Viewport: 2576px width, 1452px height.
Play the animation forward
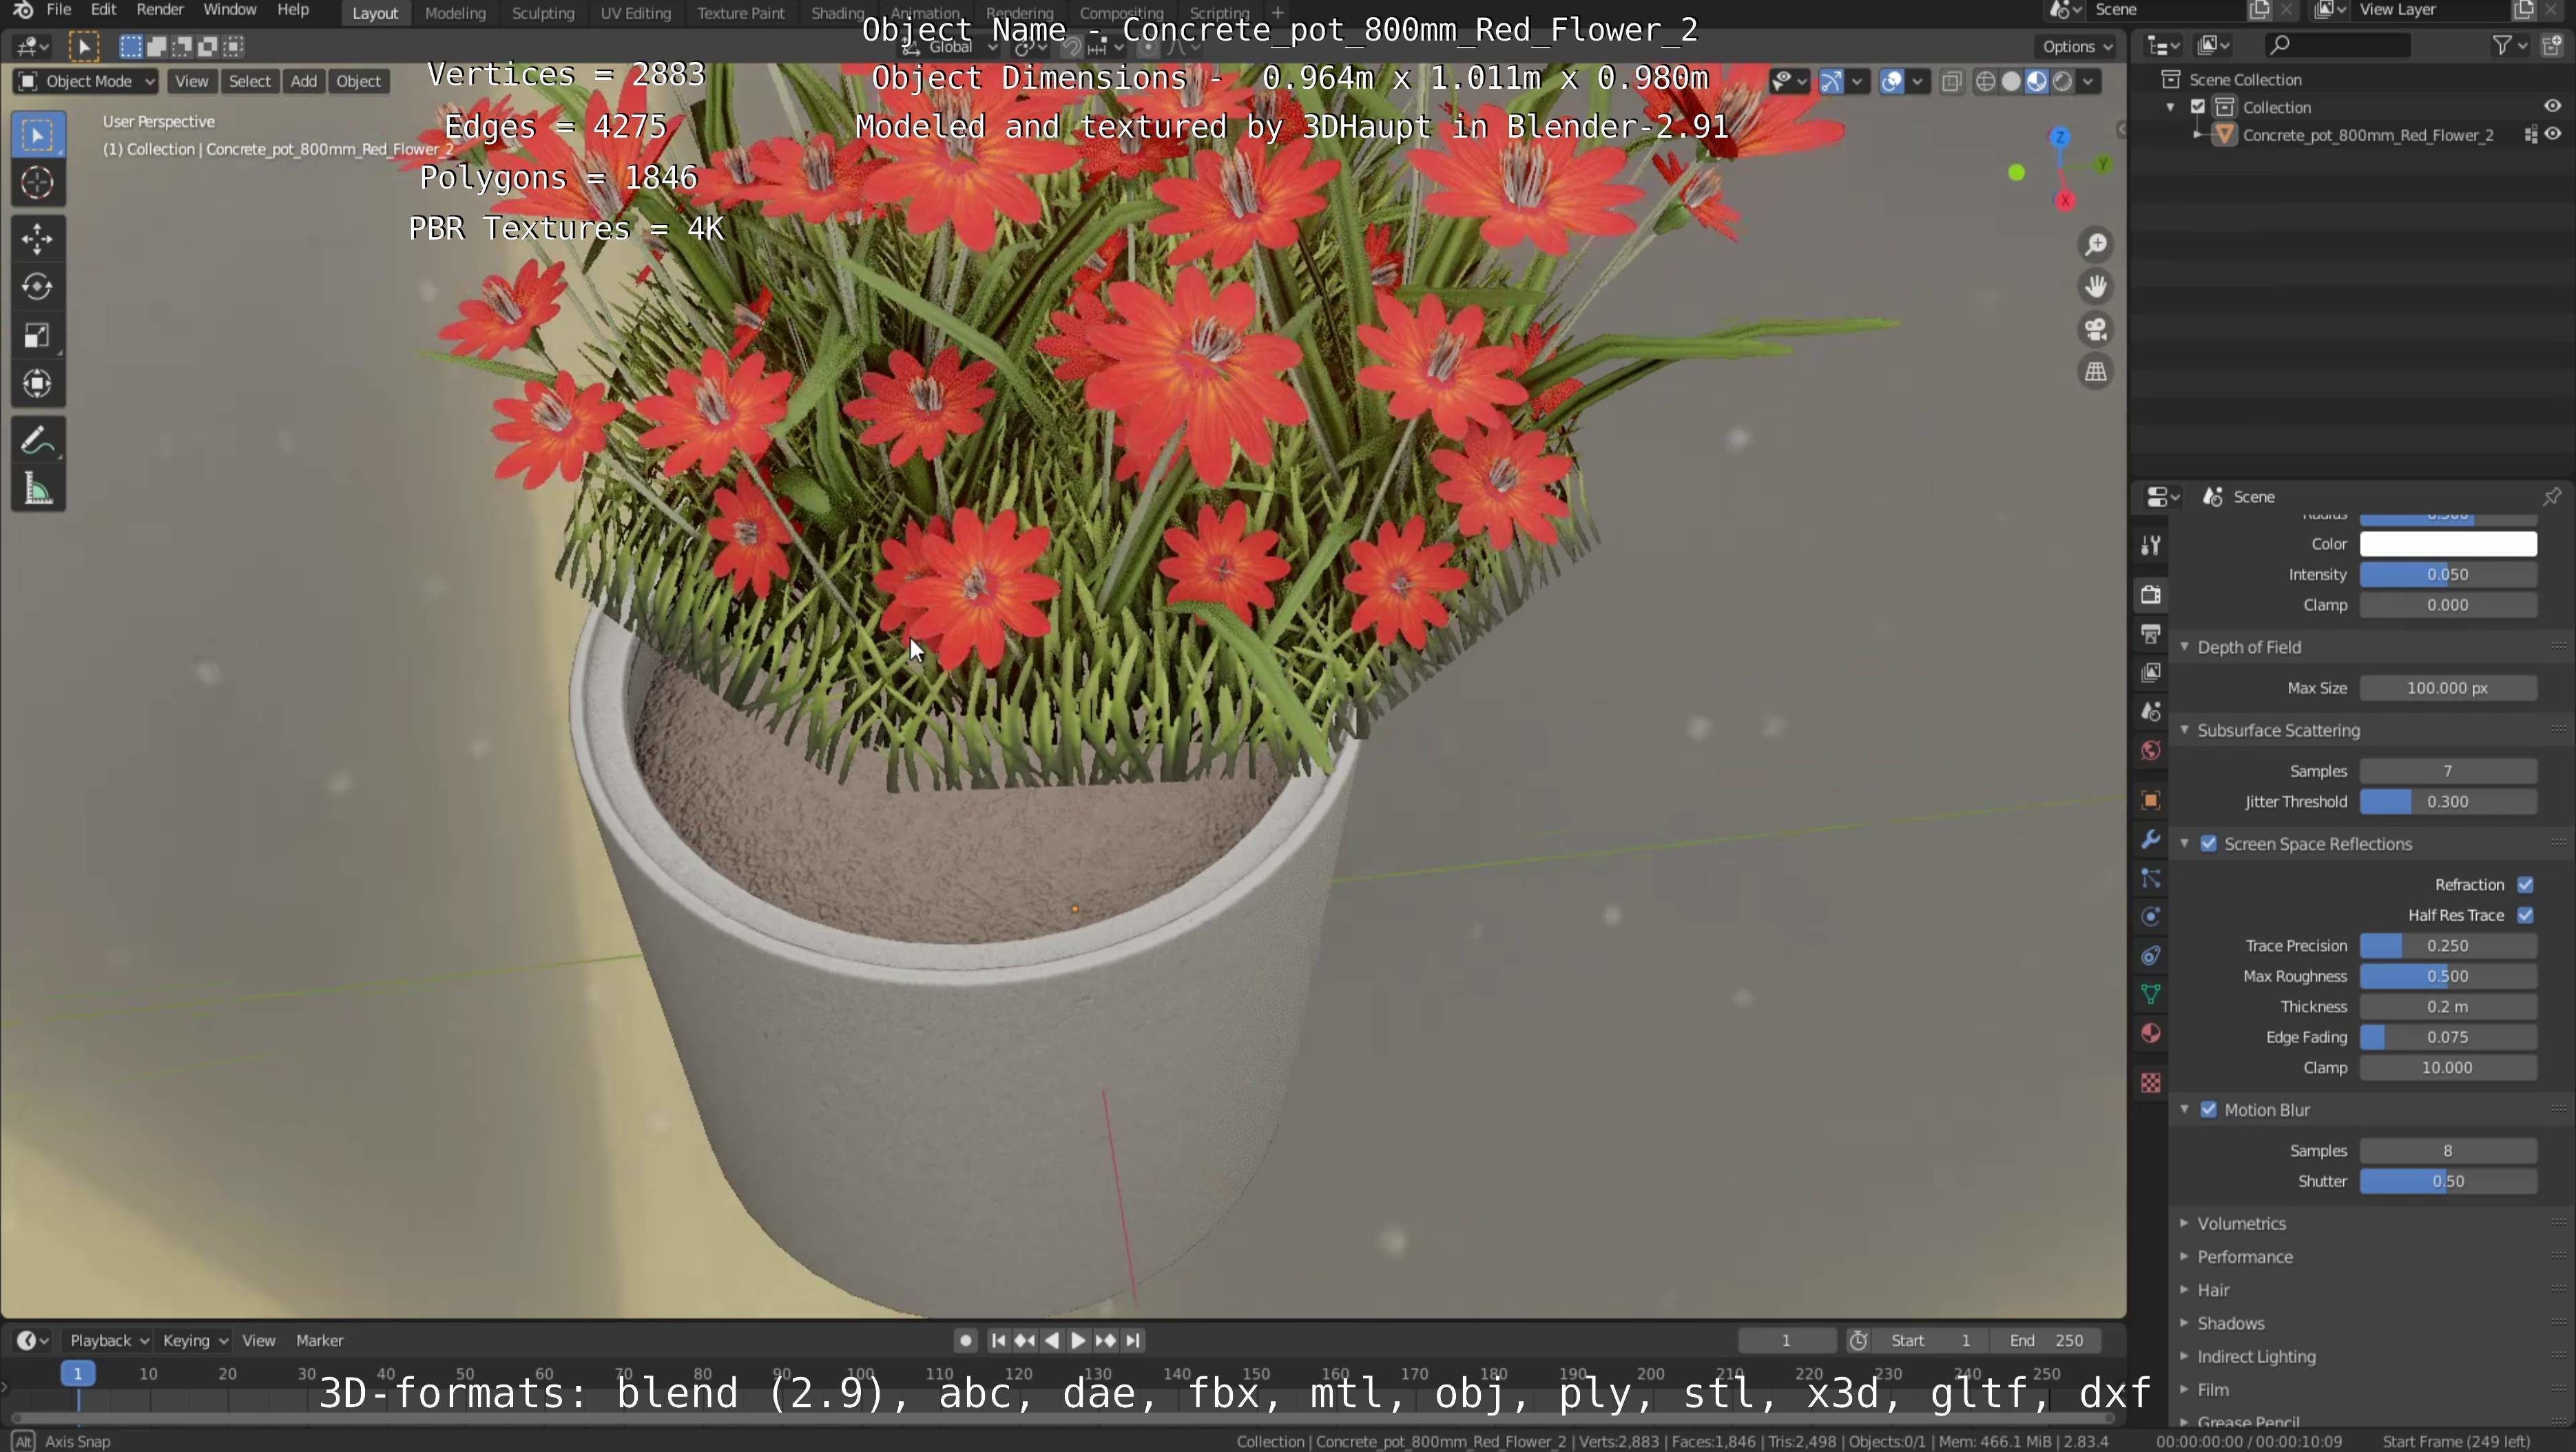point(1078,1341)
